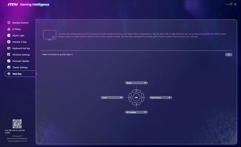
Task: Open Theme Settings page
Action: tap(20, 67)
